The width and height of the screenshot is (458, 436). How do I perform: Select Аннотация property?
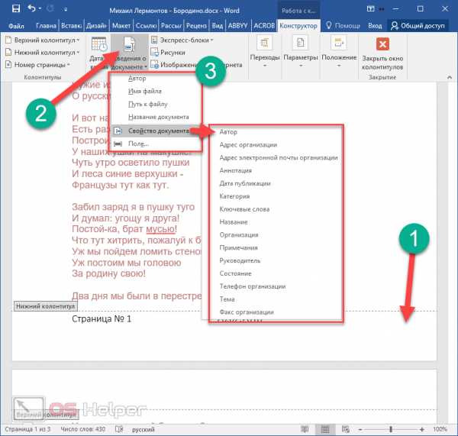(235, 170)
